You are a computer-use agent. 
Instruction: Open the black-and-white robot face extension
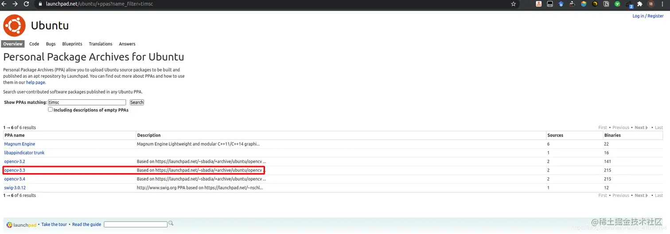tap(550, 4)
